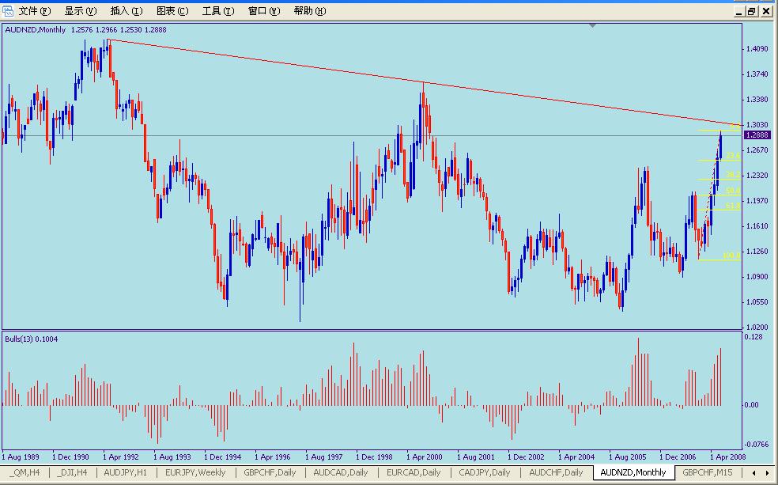Screen dimensions: 778x485
Task: Click the 1 Aug 1989 date label
Action: (21, 457)
